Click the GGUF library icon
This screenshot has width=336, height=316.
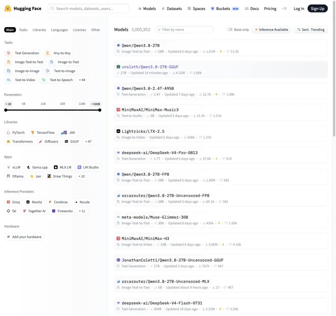coord(67,142)
